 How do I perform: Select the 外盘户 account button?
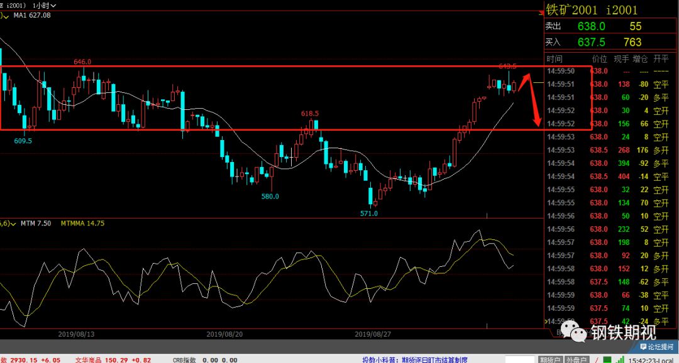[577, 359]
